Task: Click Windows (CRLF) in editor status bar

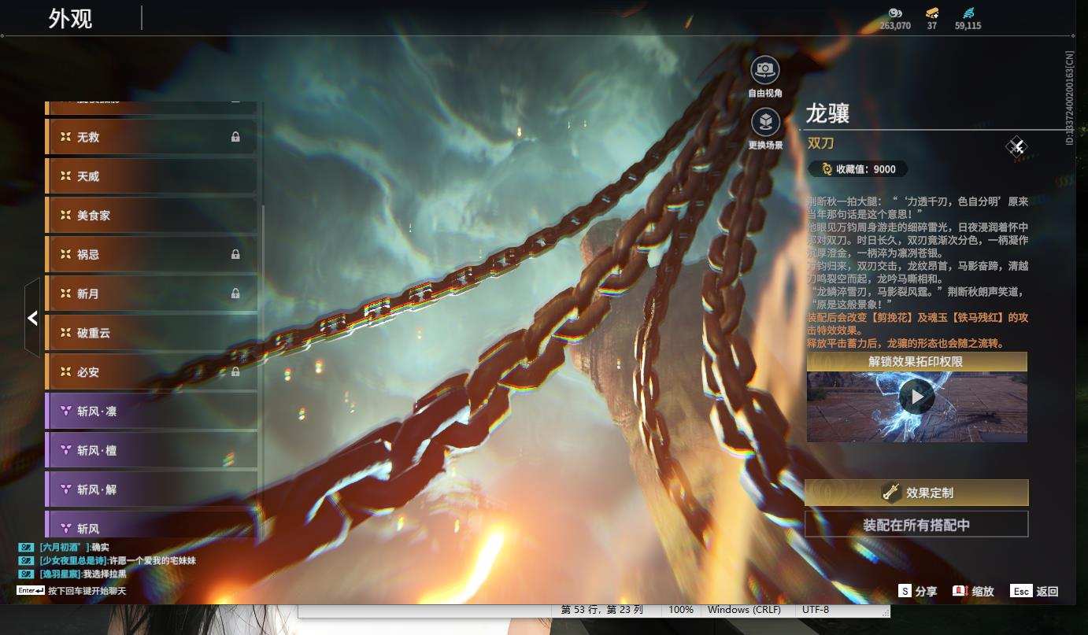Action: (x=744, y=610)
